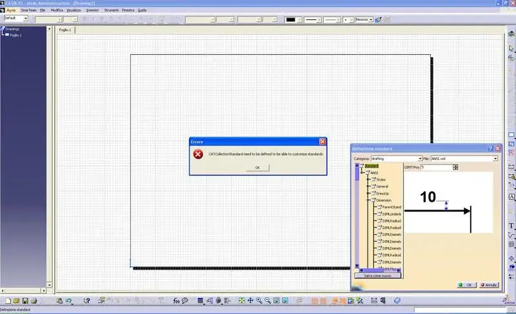This screenshot has height=314, width=516.
Task: Click the CATIA logo icon at bottom right
Action: pyautogui.click(x=508, y=300)
